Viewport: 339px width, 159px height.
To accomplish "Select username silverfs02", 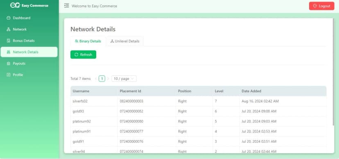I will pos(80,101).
